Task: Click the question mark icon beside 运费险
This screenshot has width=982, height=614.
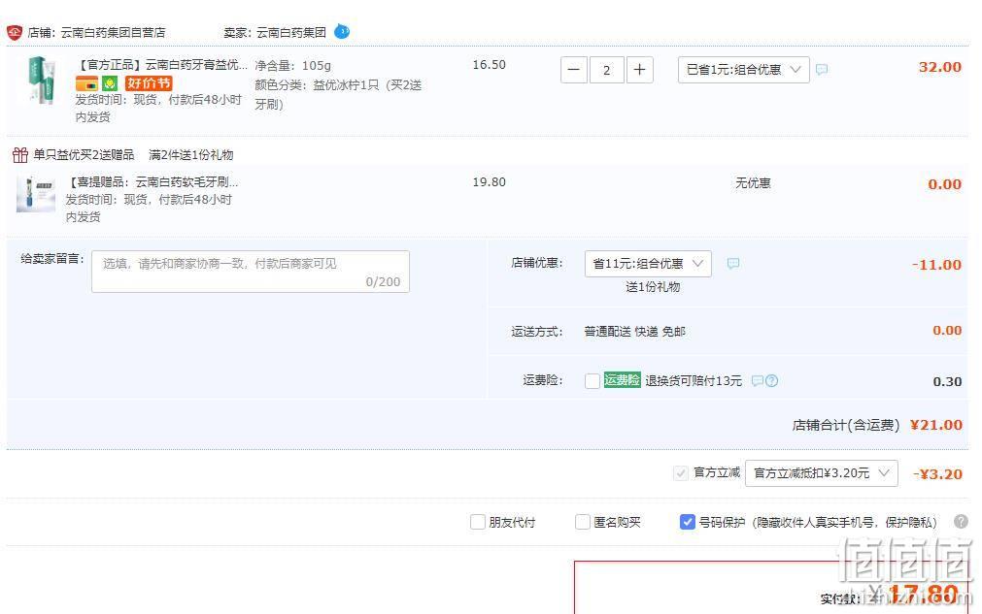Action: coord(771,381)
